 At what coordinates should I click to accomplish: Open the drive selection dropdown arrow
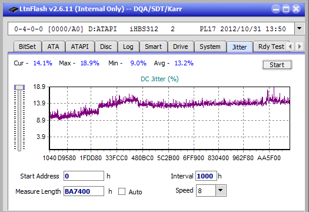pyautogui.click(x=300, y=29)
